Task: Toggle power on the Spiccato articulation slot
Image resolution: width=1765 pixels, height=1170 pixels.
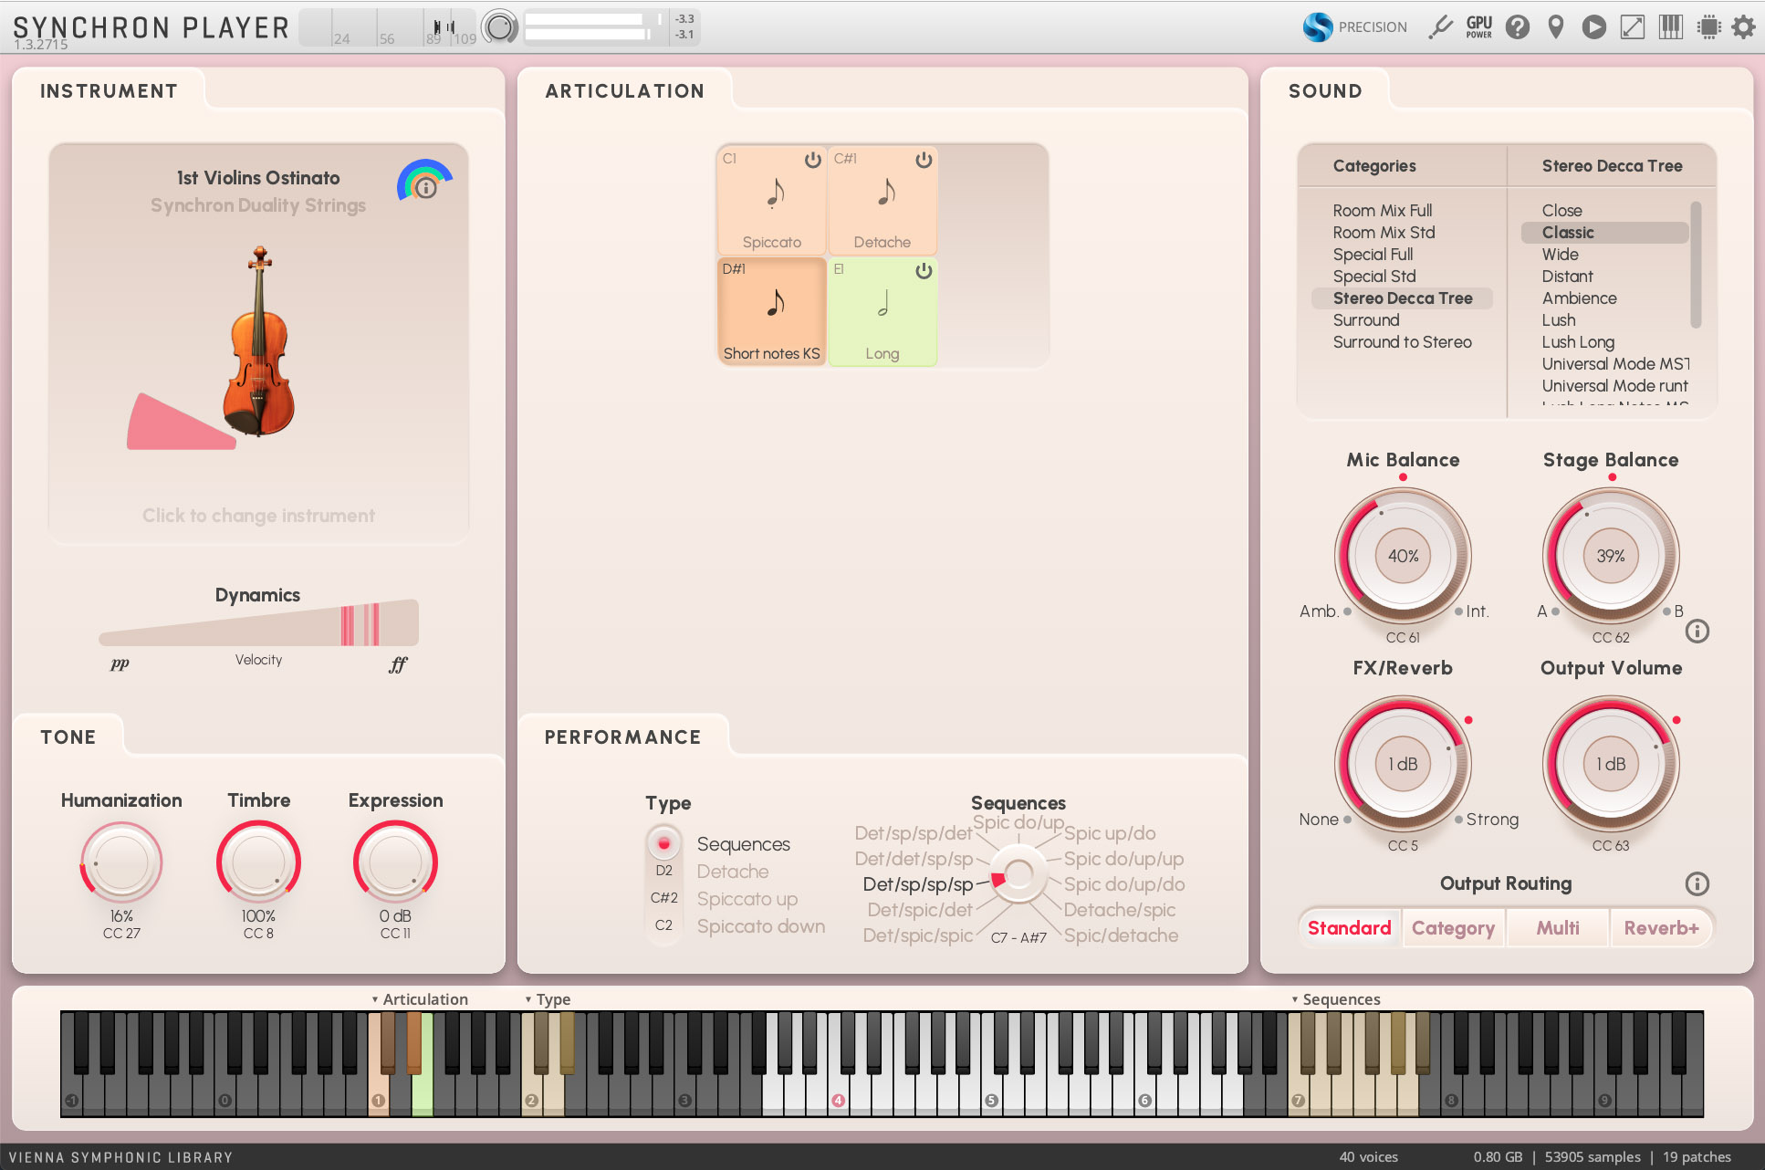Action: (x=812, y=160)
